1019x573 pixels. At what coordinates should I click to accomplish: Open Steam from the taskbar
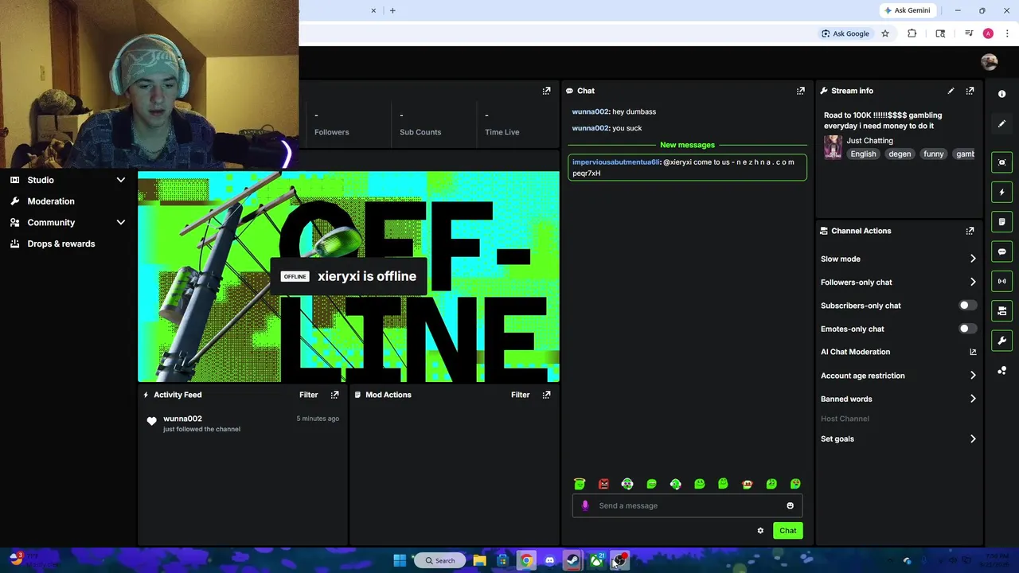pos(572,560)
